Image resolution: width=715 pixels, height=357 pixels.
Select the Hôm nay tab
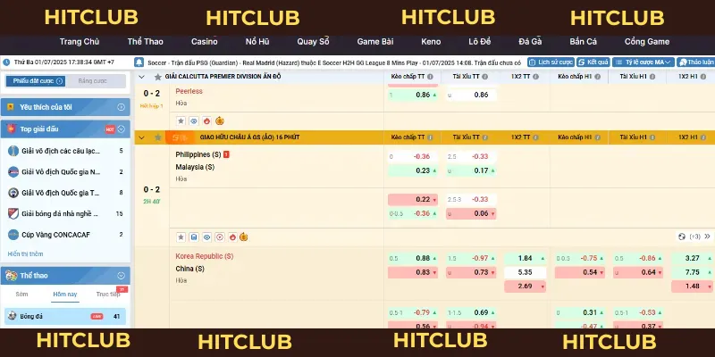(x=64, y=295)
